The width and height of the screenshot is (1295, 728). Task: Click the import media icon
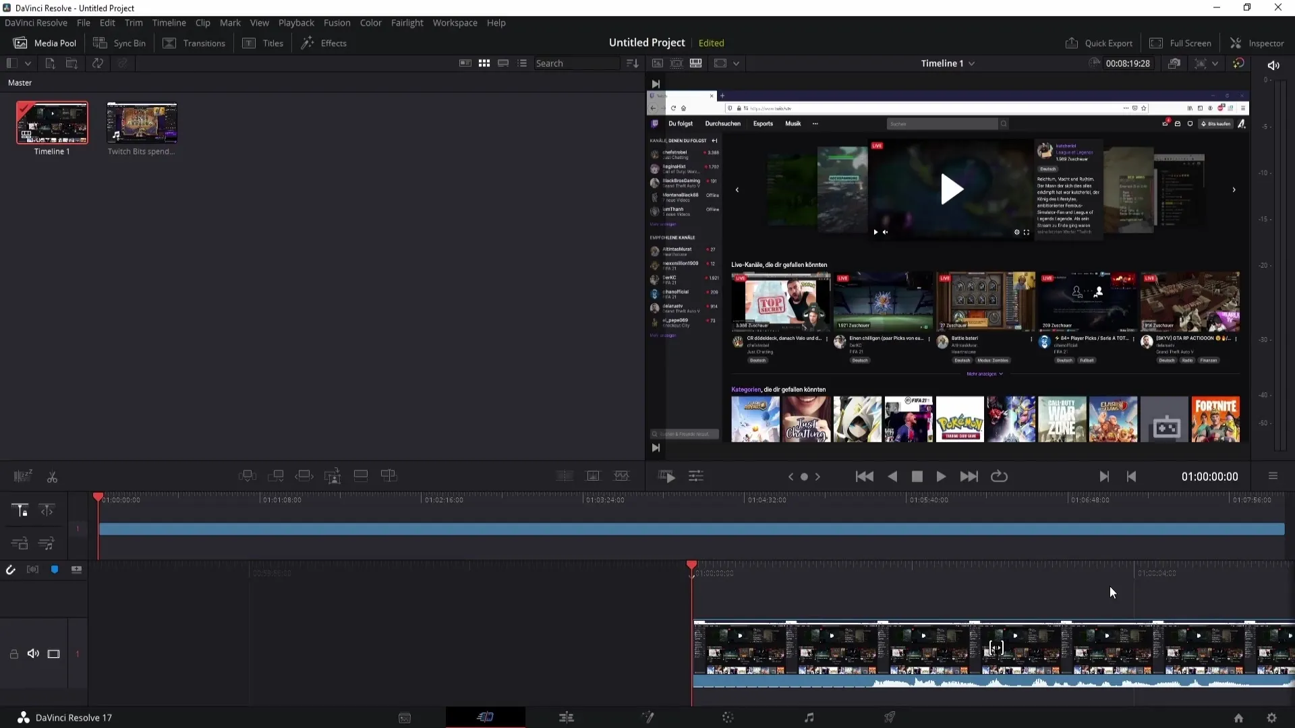50,63
